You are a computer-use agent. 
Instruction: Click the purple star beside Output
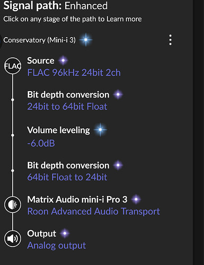pyautogui.click(x=65, y=233)
